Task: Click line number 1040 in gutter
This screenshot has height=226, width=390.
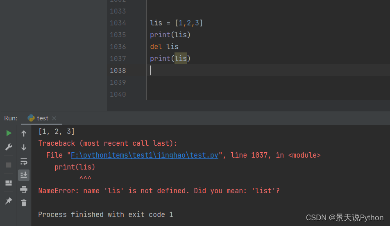Action: [x=118, y=94]
